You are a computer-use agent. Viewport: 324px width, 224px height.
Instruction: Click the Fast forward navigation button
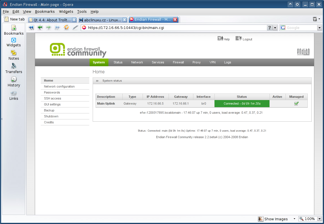[x=57, y=27]
